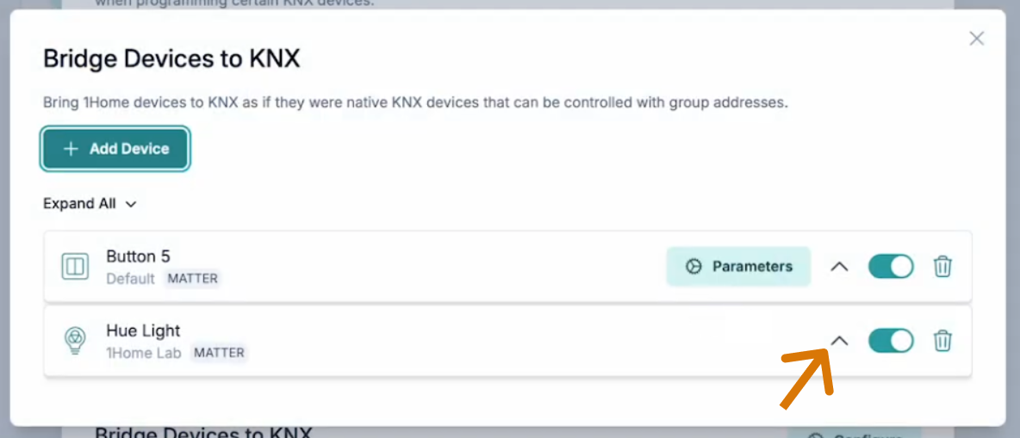
Task: Click the dialog description text about group addresses
Action: click(x=415, y=102)
